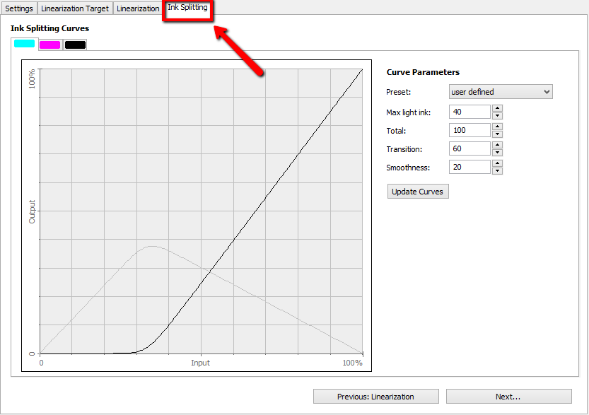Decrease Max light ink value
This screenshot has width=589, height=415.
click(497, 115)
